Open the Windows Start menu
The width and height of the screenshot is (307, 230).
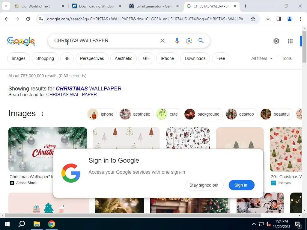(x=7, y=224)
